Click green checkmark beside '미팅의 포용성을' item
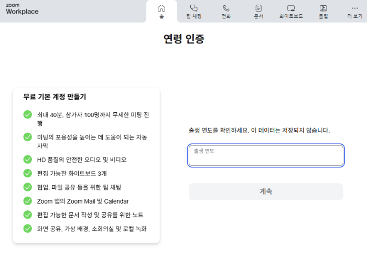The image size is (367, 257). (x=28, y=137)
